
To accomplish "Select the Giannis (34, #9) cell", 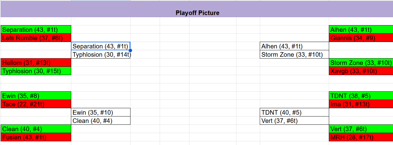I will pyautogui.click(x=361, y=38).
